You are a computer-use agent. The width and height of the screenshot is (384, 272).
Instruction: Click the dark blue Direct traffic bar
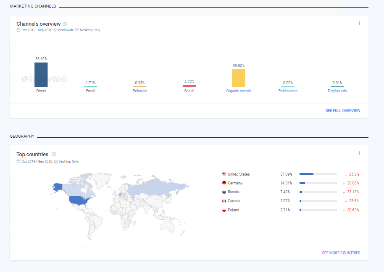coord(41,75)
